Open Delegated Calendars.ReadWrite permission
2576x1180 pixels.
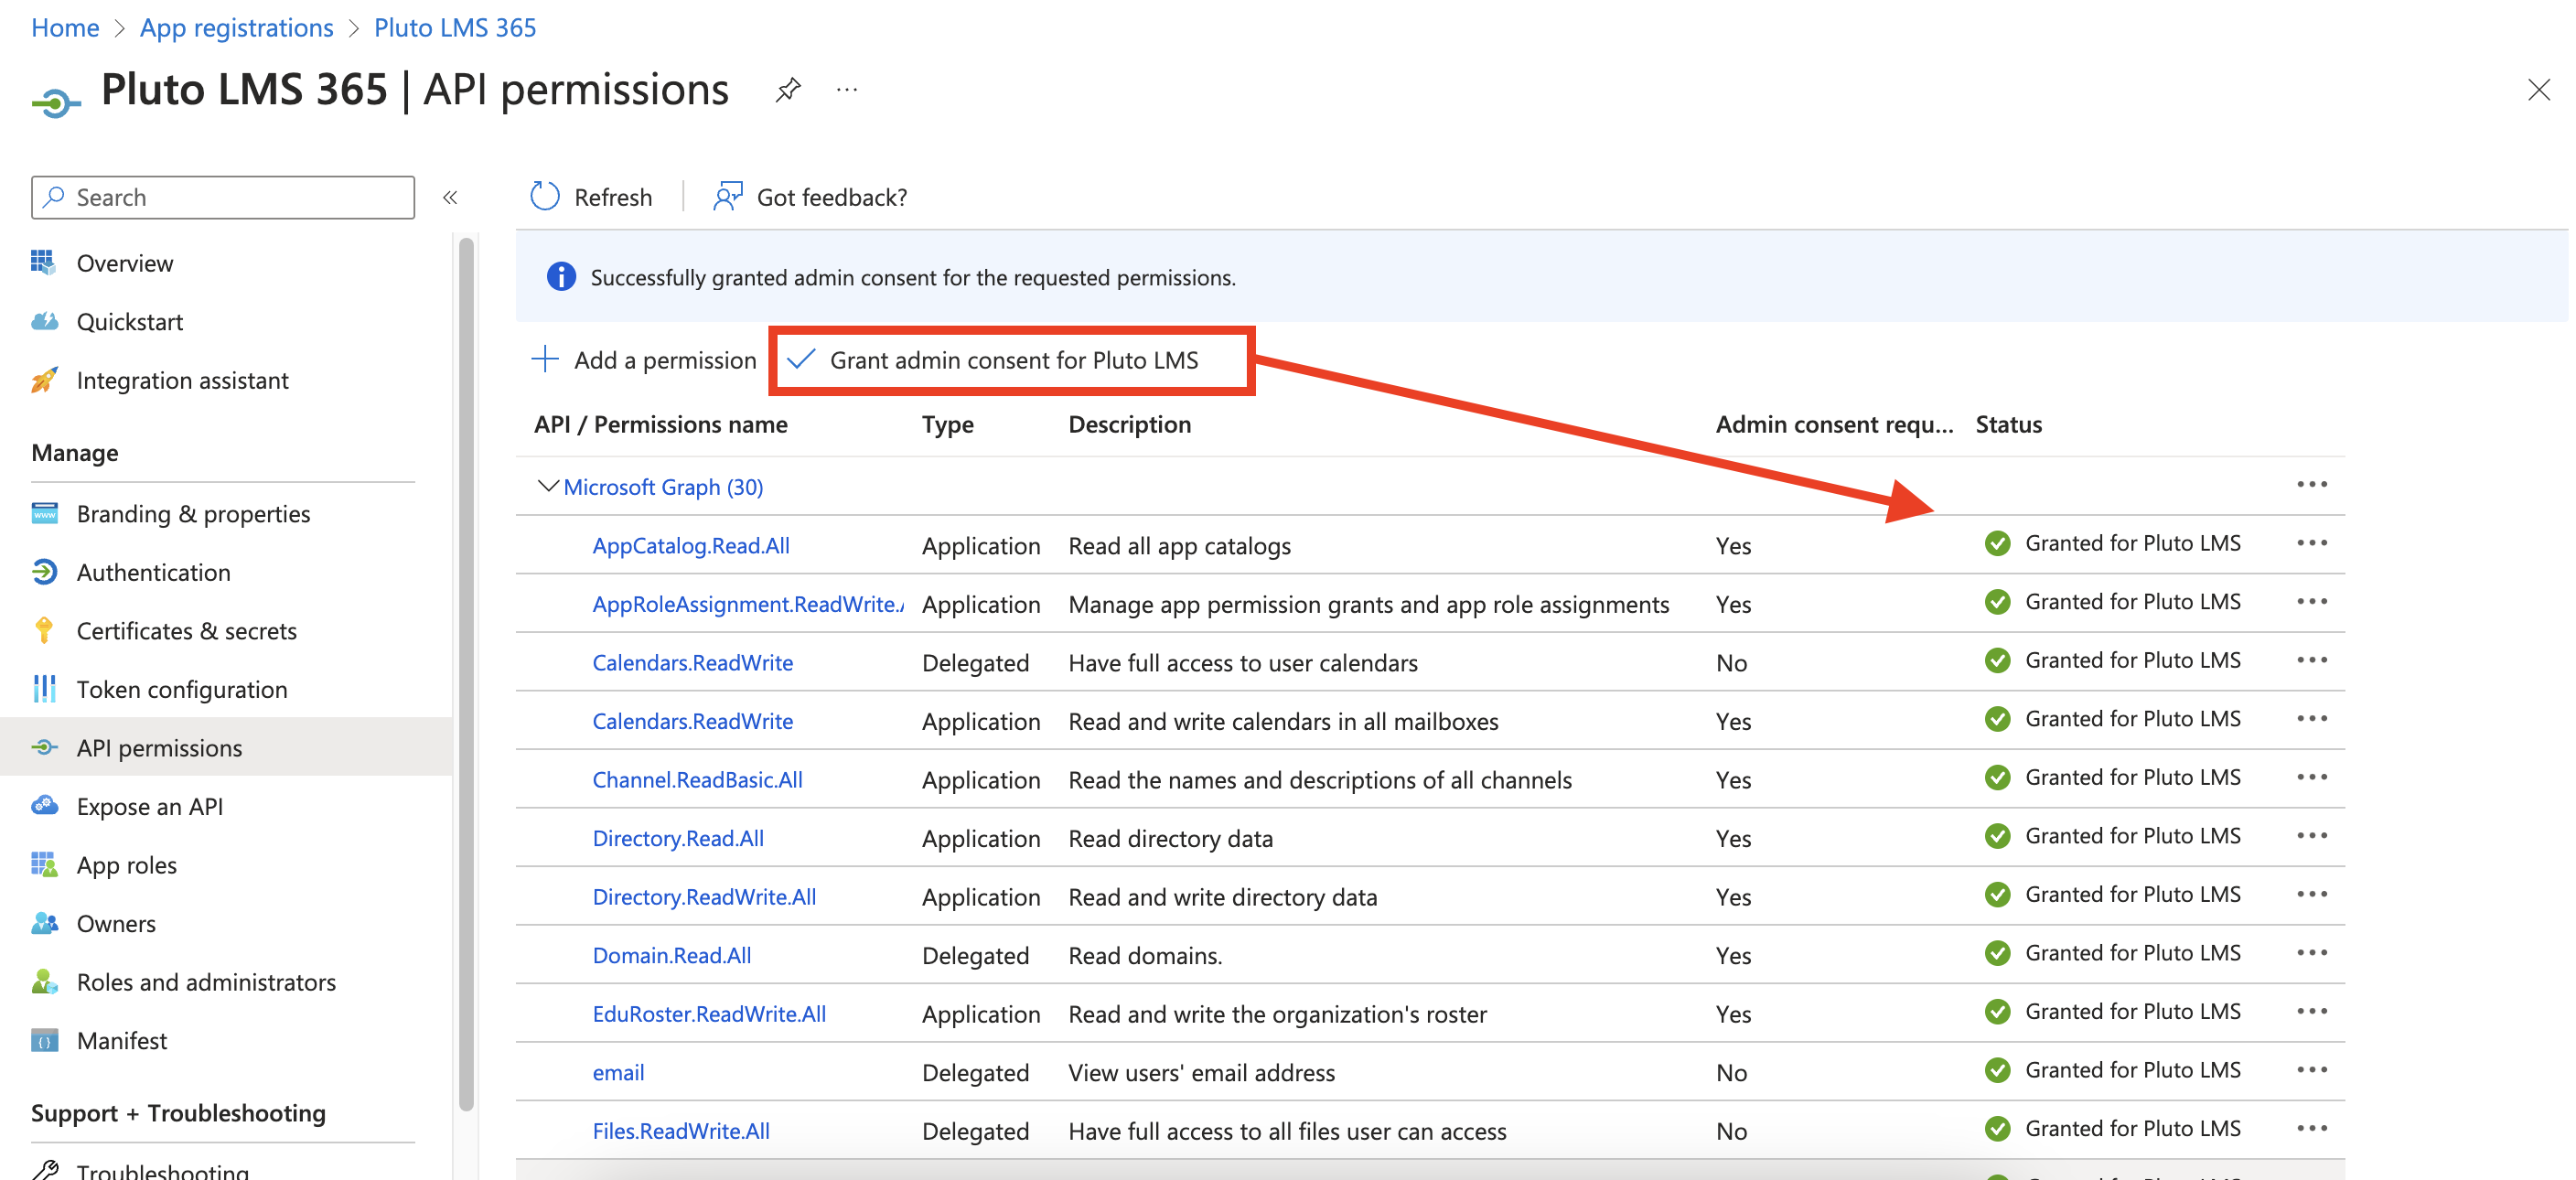point(692,662)
